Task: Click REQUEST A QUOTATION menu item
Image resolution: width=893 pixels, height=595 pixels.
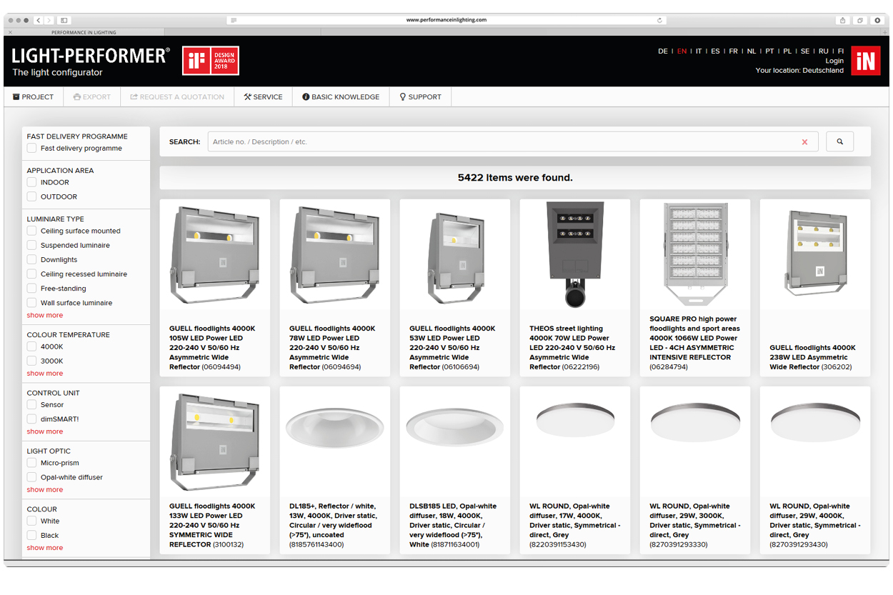Action: (x=177, y=97)
